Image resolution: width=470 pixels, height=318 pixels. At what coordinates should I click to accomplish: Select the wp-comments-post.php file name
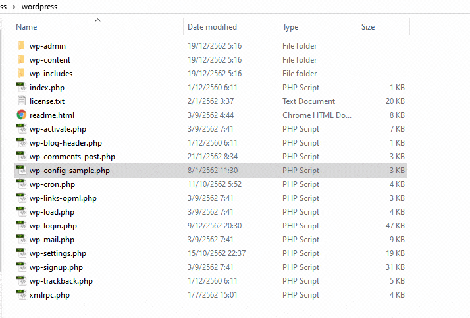pyautogui.click(x=72, y=157)
